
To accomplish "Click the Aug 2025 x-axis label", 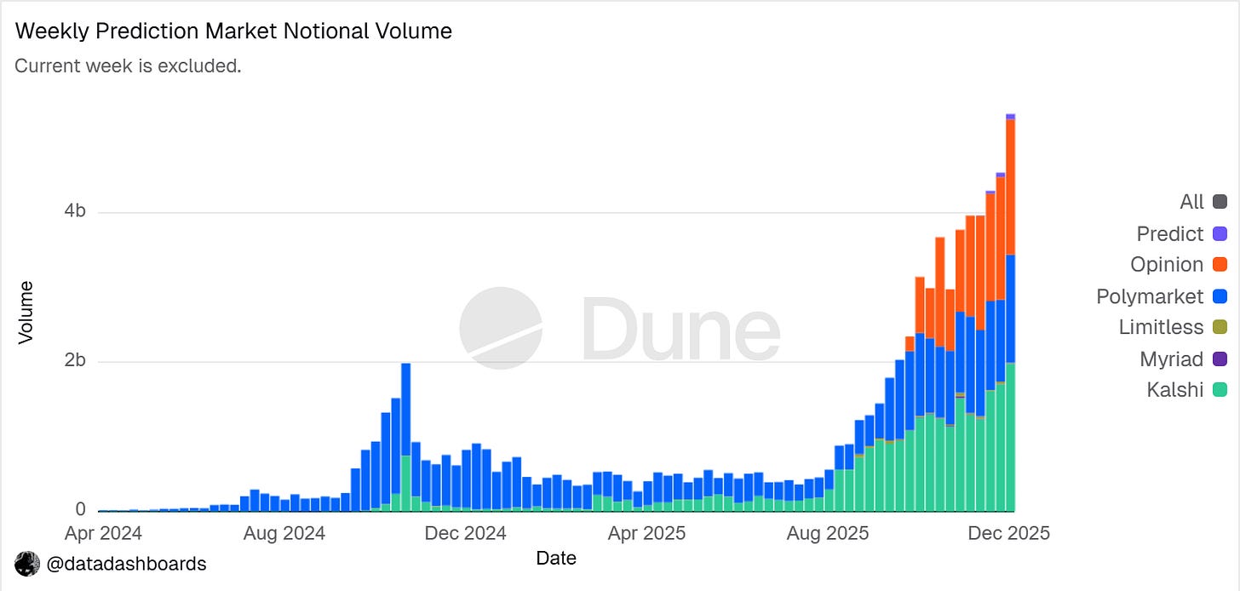I will pos(827,534).
